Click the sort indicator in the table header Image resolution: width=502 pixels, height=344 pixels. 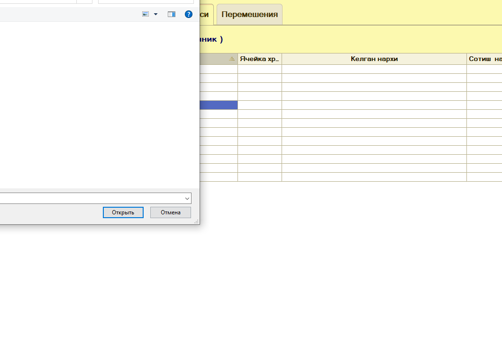click(x=232, y=59)
